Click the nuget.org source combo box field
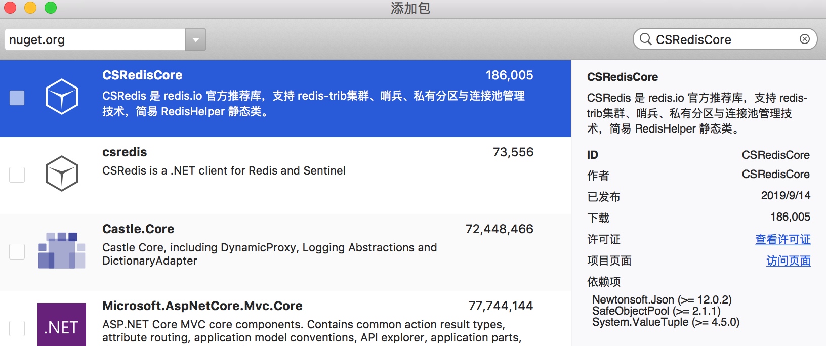The height and width of the screenshot is (346, 826). [x=95, y=39]
